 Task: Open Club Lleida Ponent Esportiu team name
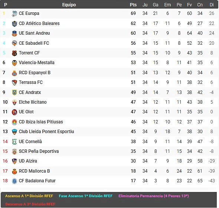point(46,132)
